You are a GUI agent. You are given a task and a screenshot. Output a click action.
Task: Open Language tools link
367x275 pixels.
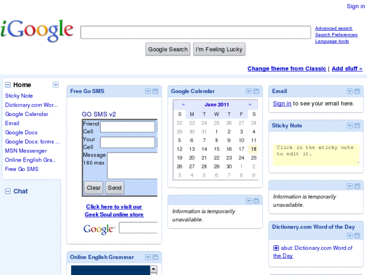pos(332,41)
